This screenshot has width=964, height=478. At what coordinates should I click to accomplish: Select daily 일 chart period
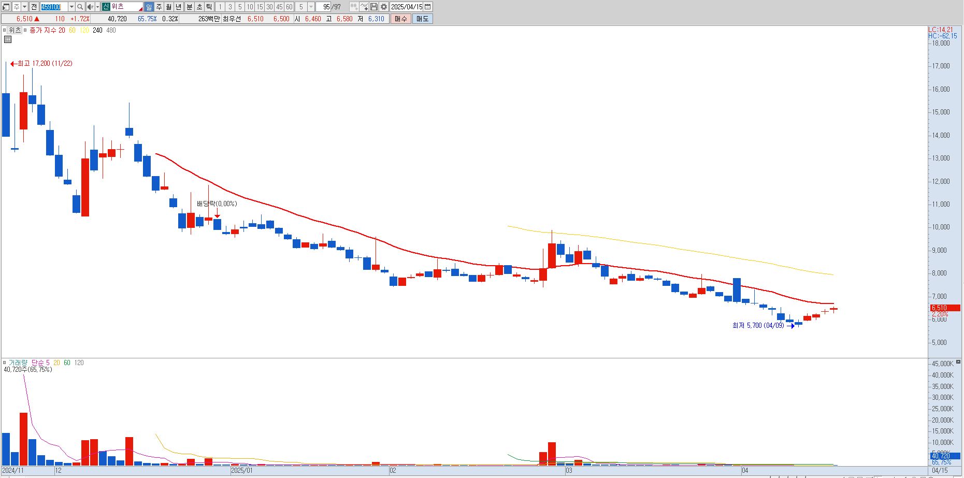tap(149, 7)
